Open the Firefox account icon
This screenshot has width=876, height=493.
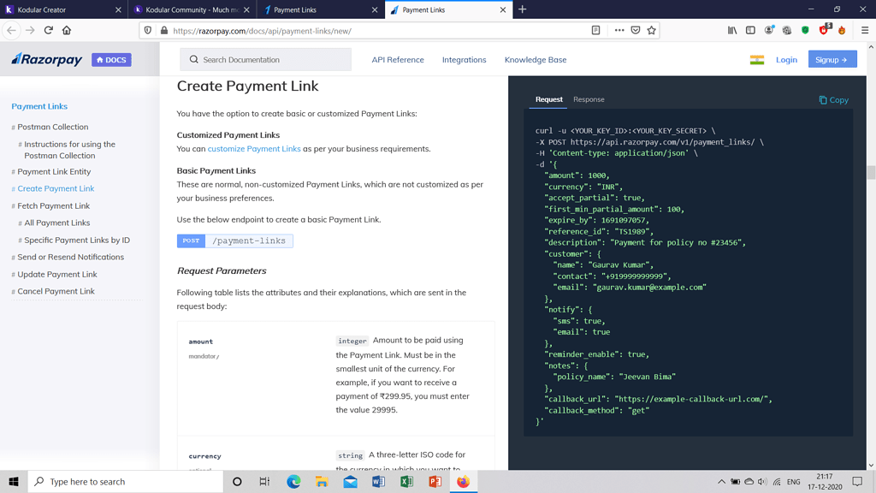click(x=769, y=31)
